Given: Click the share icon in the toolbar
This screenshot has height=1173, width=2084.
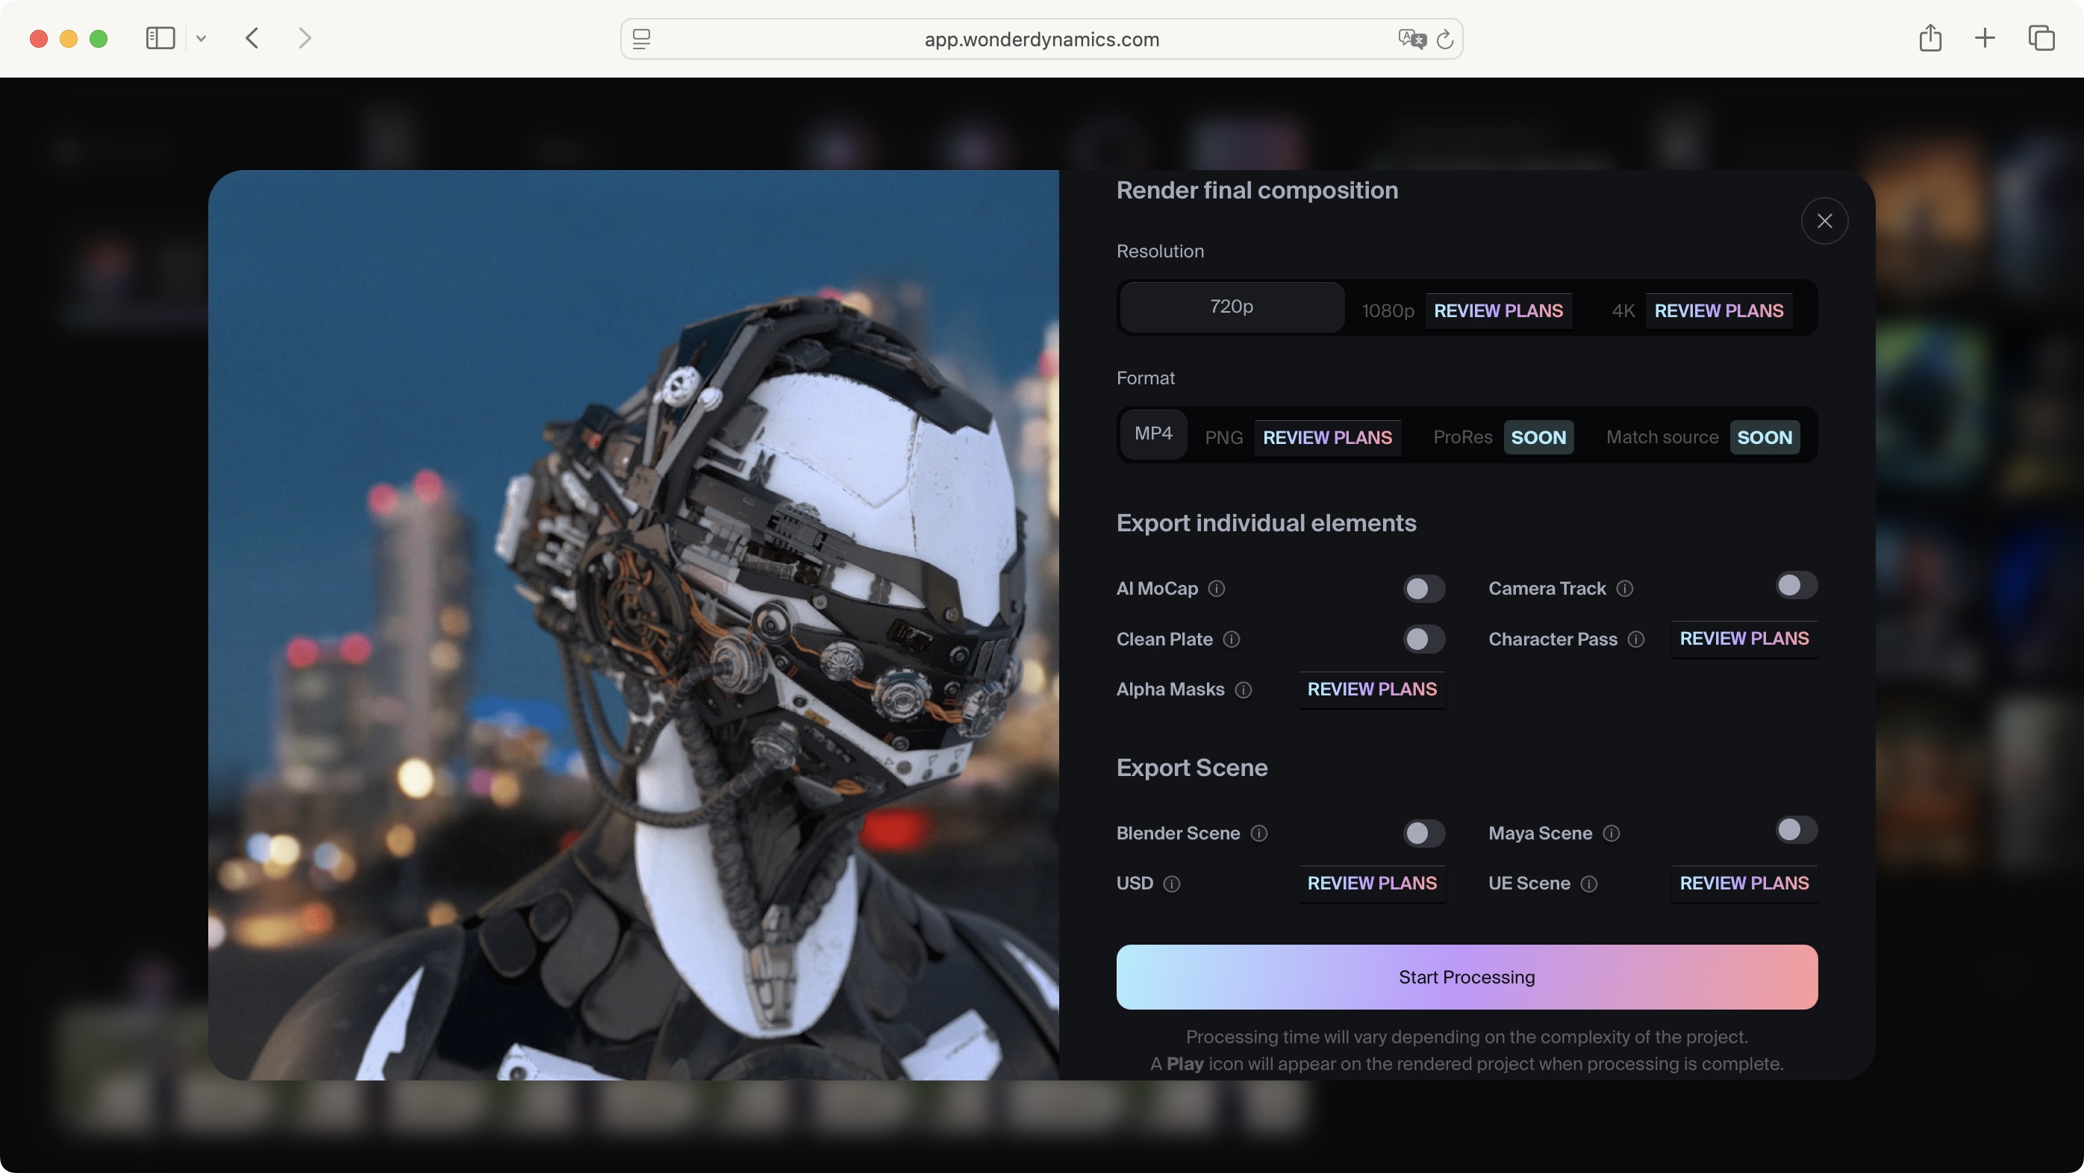Looking at the screenshot, I should click(x=1931, y=38).
